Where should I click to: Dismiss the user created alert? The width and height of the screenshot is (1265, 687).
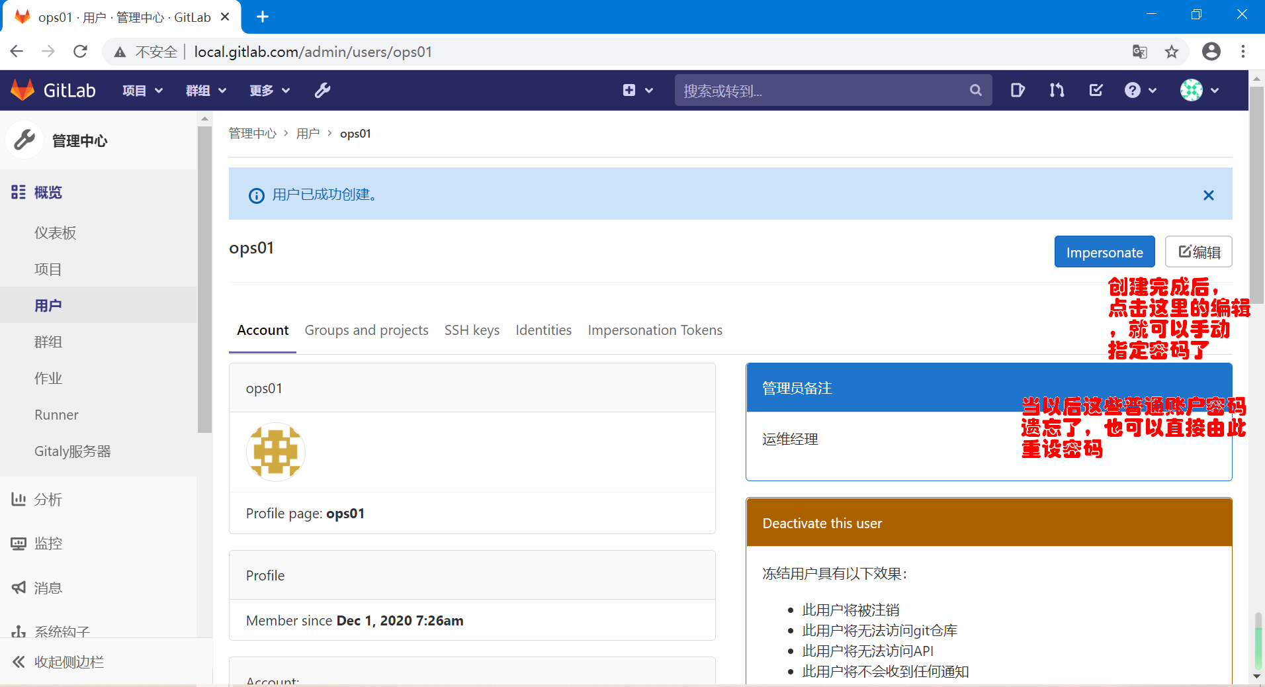coord(1208,195)
